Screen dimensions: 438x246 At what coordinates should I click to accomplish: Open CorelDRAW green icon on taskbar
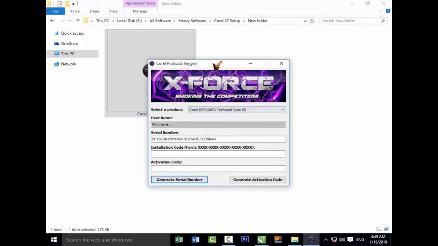coord(261,240)
